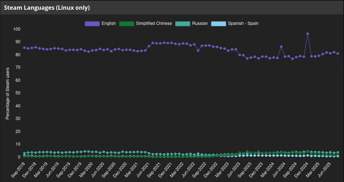Click the Mar-2023 x-axis label

pyautogui.click(x=222, y=170)
